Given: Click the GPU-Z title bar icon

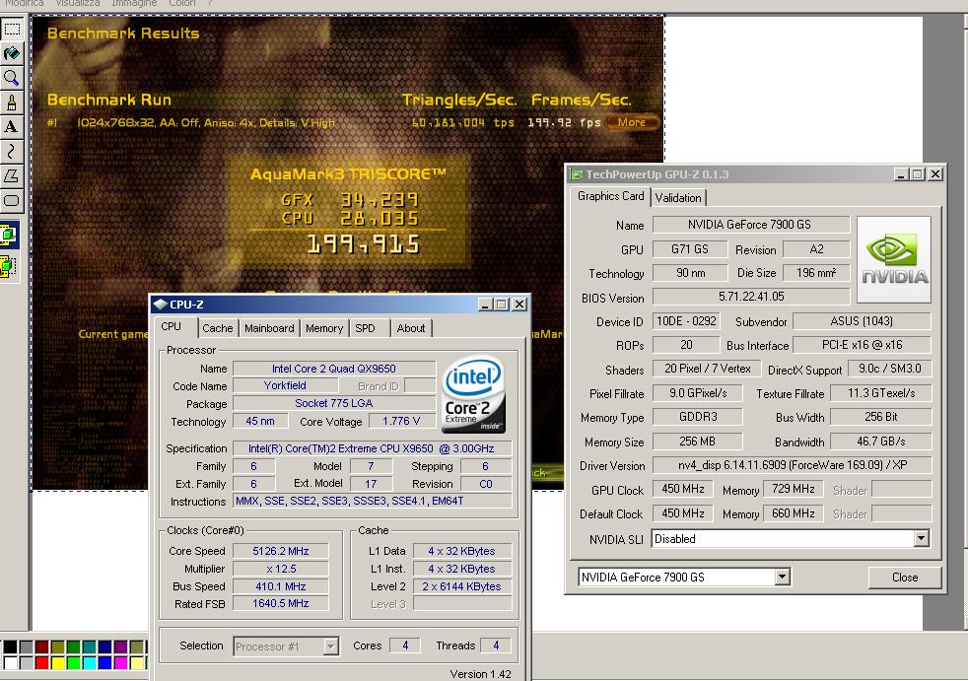Looking at the screenshot, I should click(577, 174).
